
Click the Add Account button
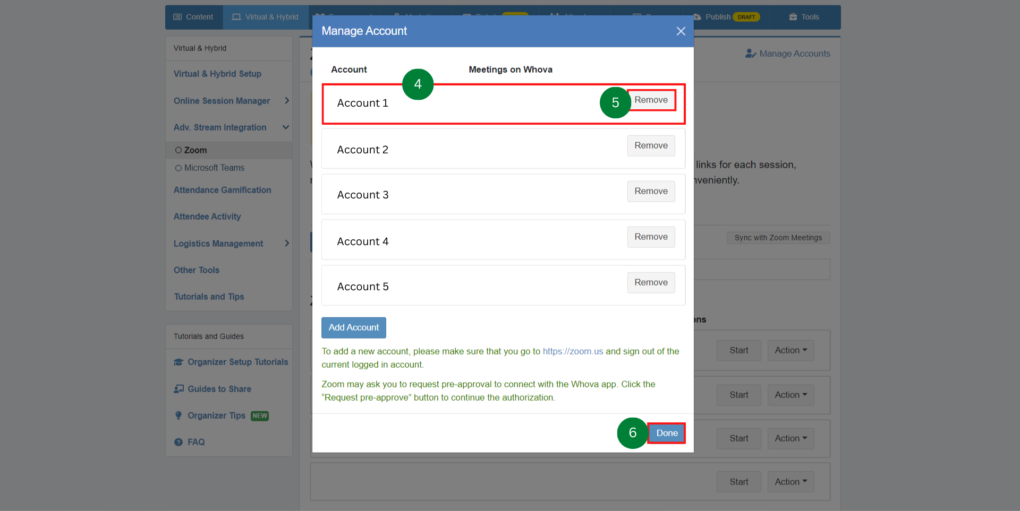[x=353, y=327]
